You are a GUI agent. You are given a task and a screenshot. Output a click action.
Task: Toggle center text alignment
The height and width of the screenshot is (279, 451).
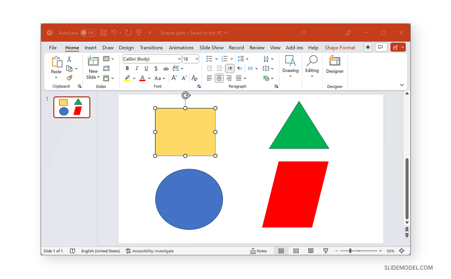click(219, 78)
